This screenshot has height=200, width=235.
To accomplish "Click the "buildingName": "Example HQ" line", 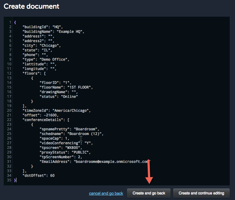I will (53, 32).
